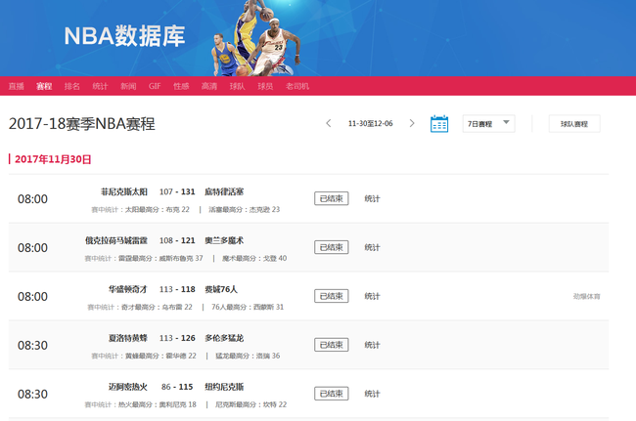This screenshot has width=636, height=421.
Task: Select the 赛程 nav tab
Action: coord(44,86)
